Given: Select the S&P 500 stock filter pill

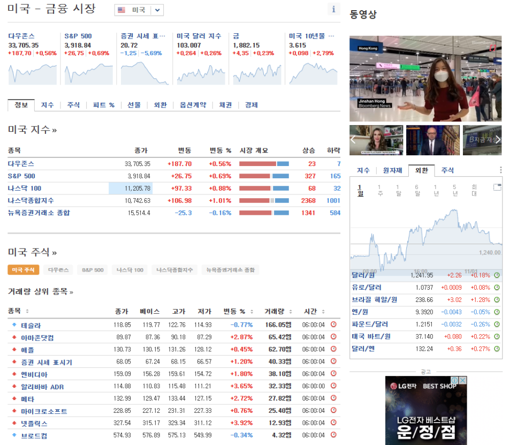Looking at the screenshot, I should click(93, 270).
